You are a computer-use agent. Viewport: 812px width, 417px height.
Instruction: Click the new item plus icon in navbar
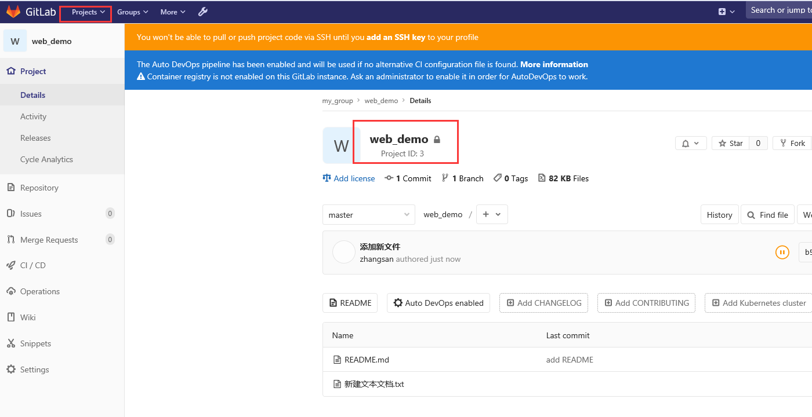[722, 12]
